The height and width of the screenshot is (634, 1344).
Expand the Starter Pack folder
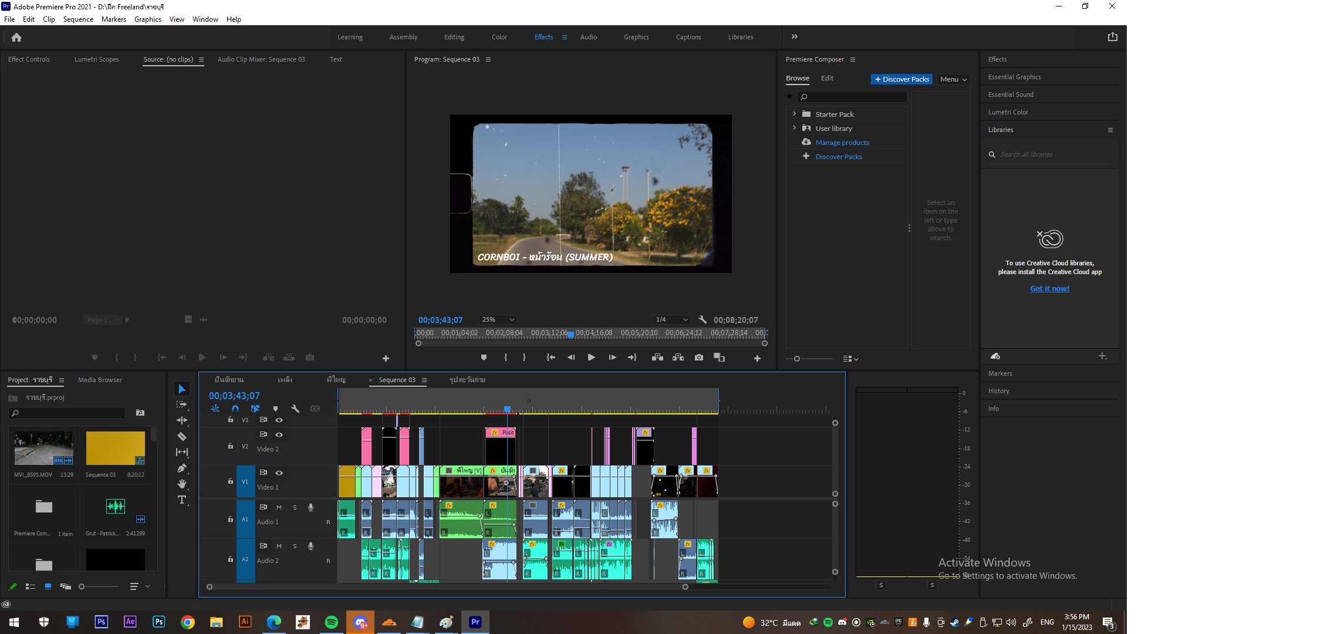(x=794, y=114)
